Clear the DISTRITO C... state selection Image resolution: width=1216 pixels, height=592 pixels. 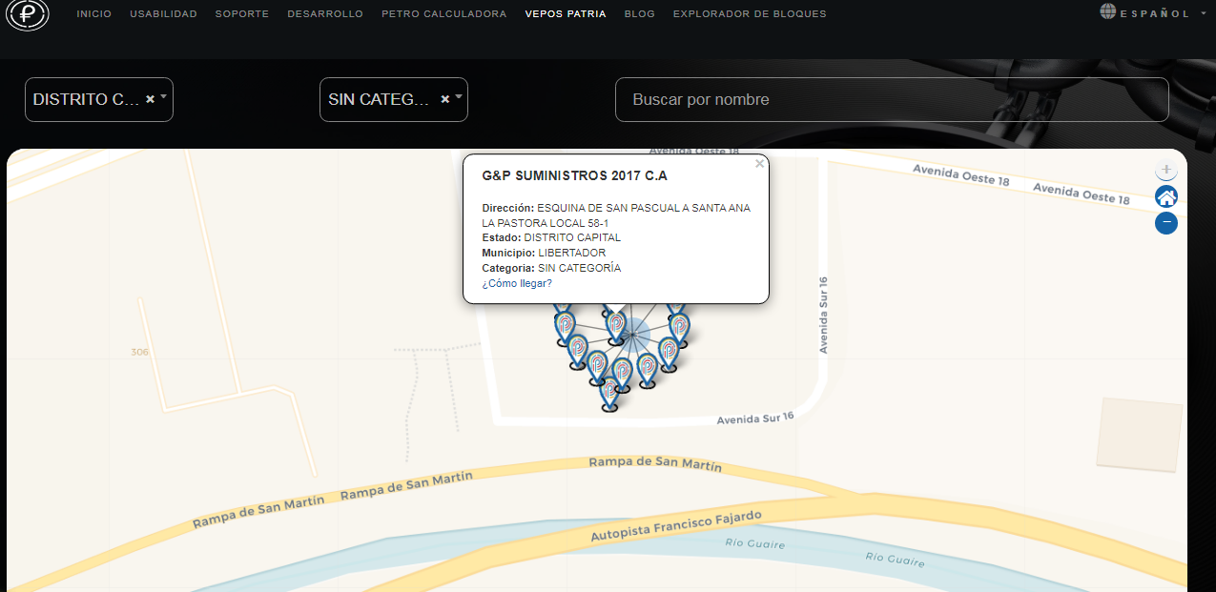click(x=150, y=99)
